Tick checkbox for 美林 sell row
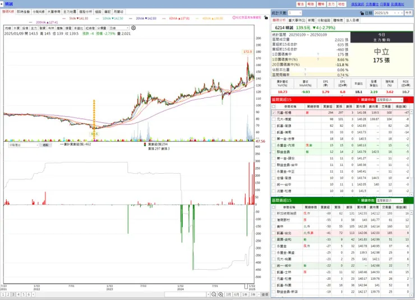 point(274,227)
